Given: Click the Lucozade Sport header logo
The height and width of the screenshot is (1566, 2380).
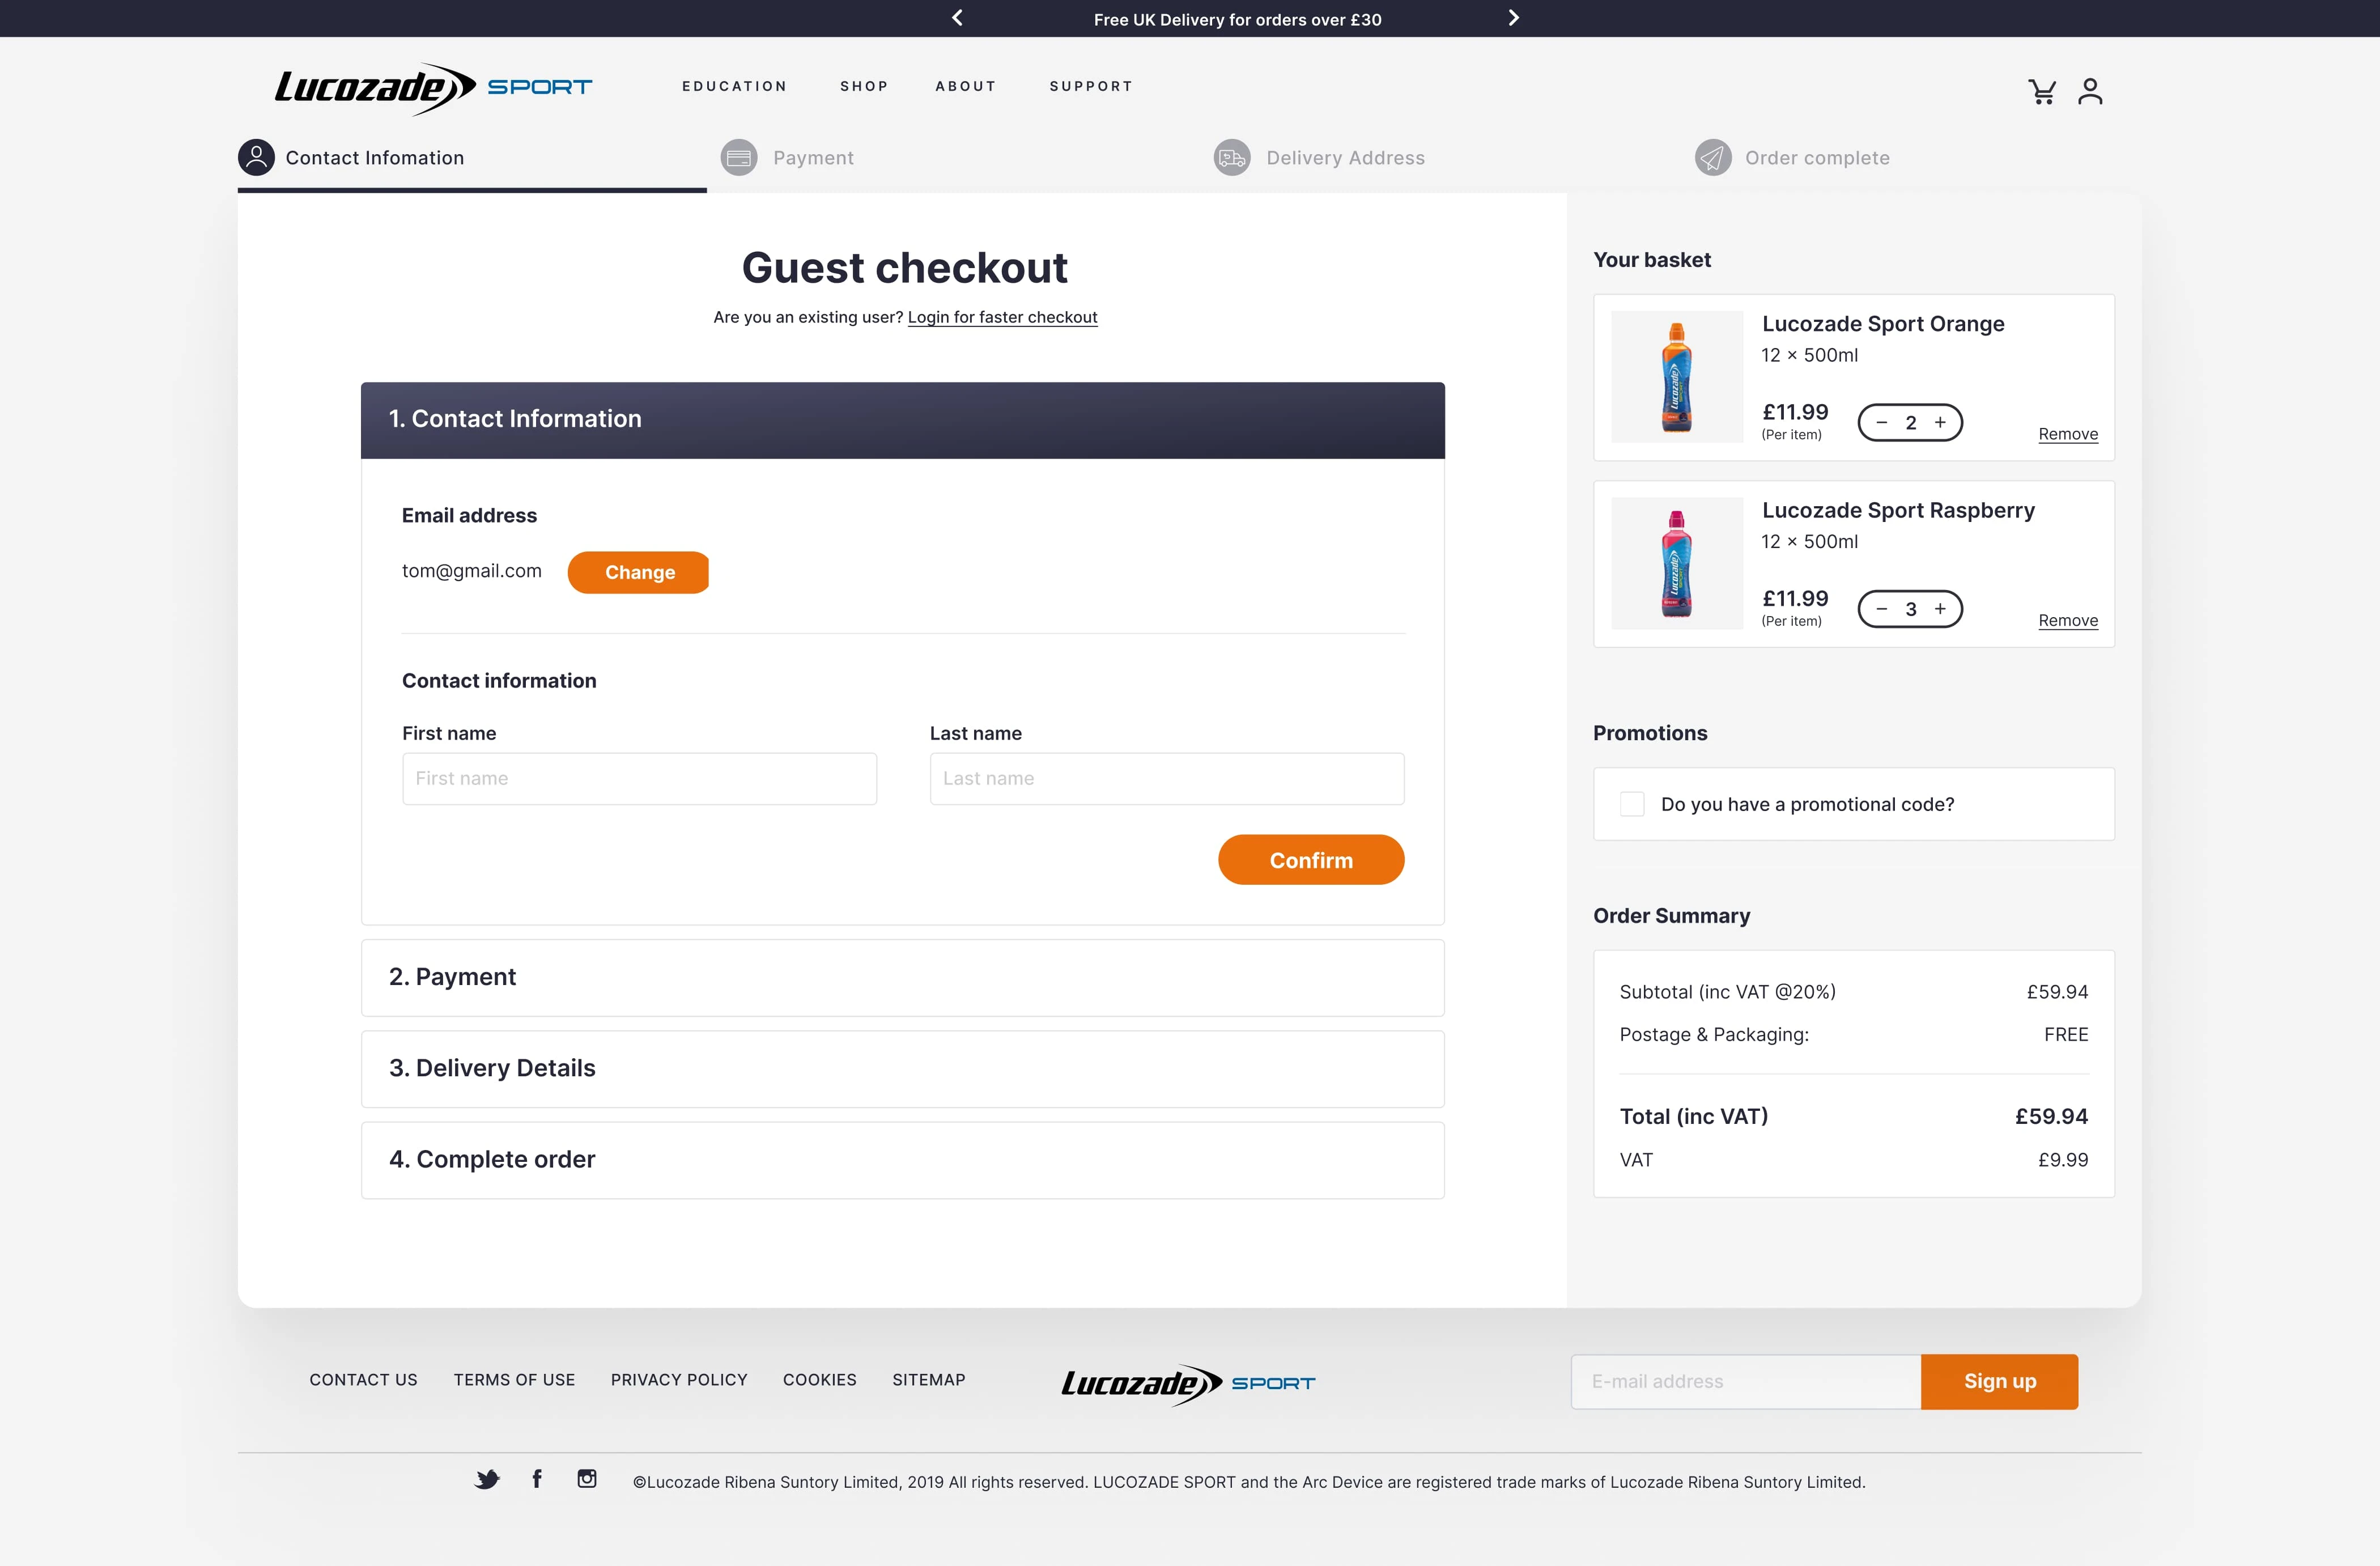Looking at the screenshot, I should [433, 88].
